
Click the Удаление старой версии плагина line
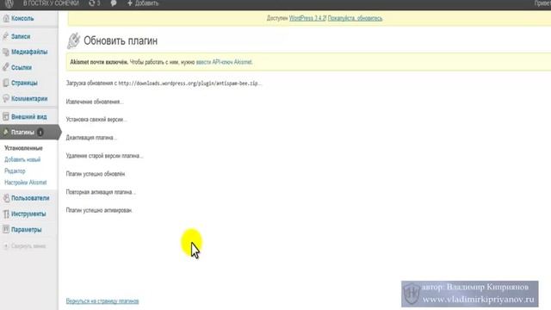[104, 156]
